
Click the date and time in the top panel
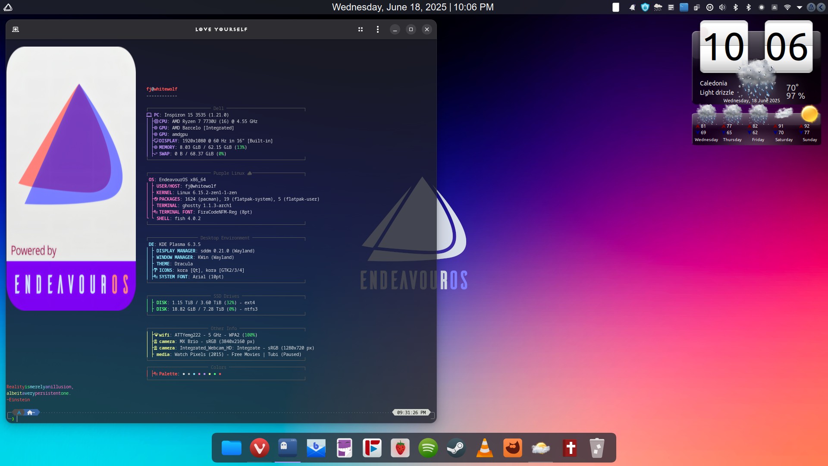click(x=413, y=7)
